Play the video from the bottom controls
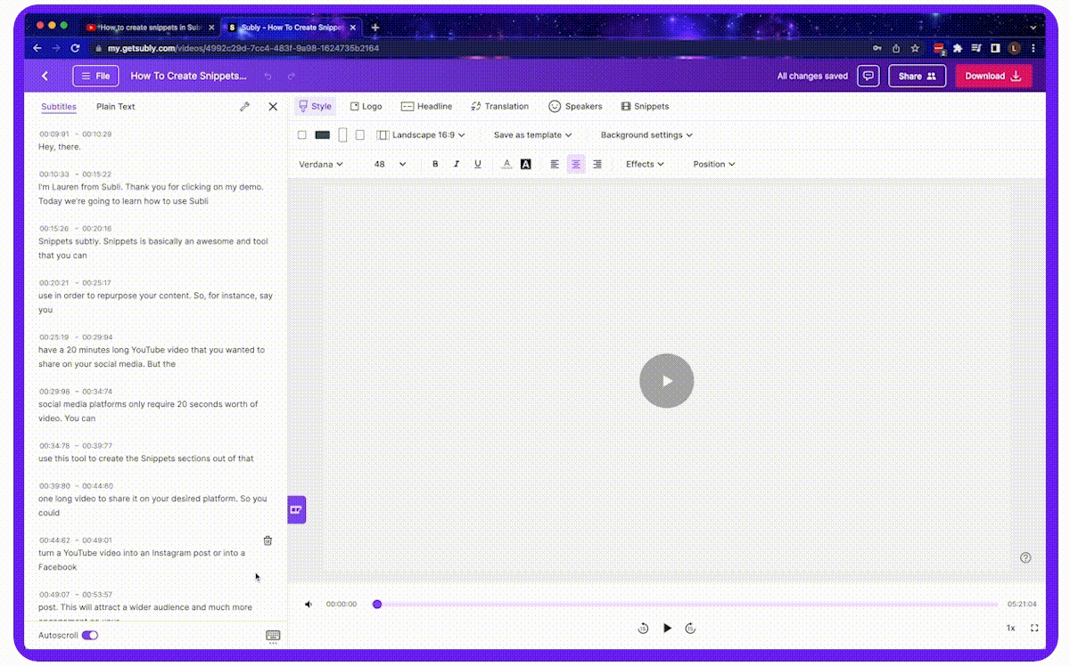 click(x=667, y=629)
